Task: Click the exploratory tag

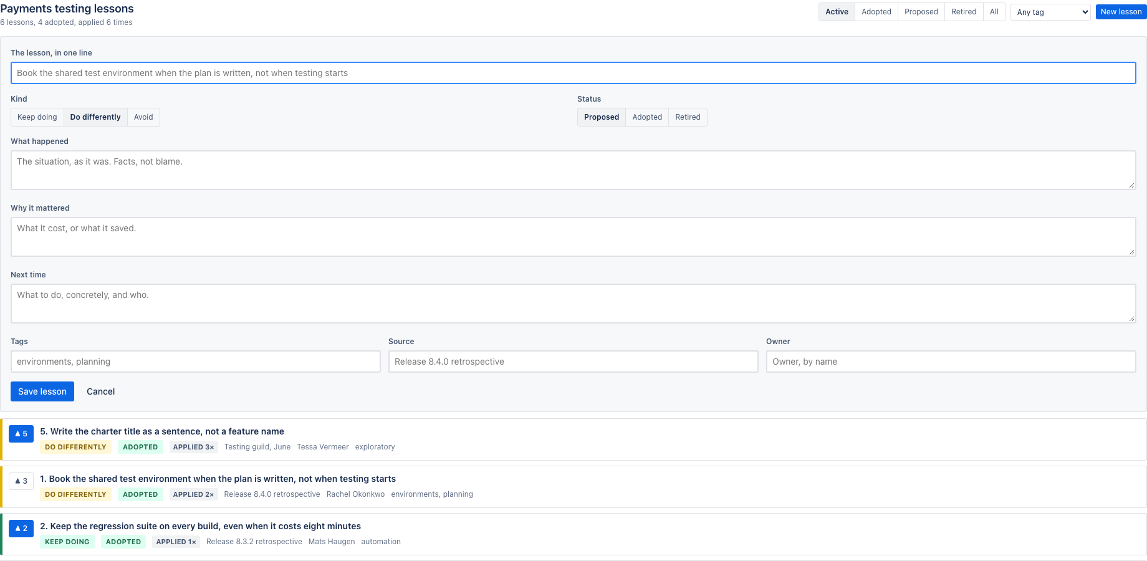Action: [x=375, y=447]
